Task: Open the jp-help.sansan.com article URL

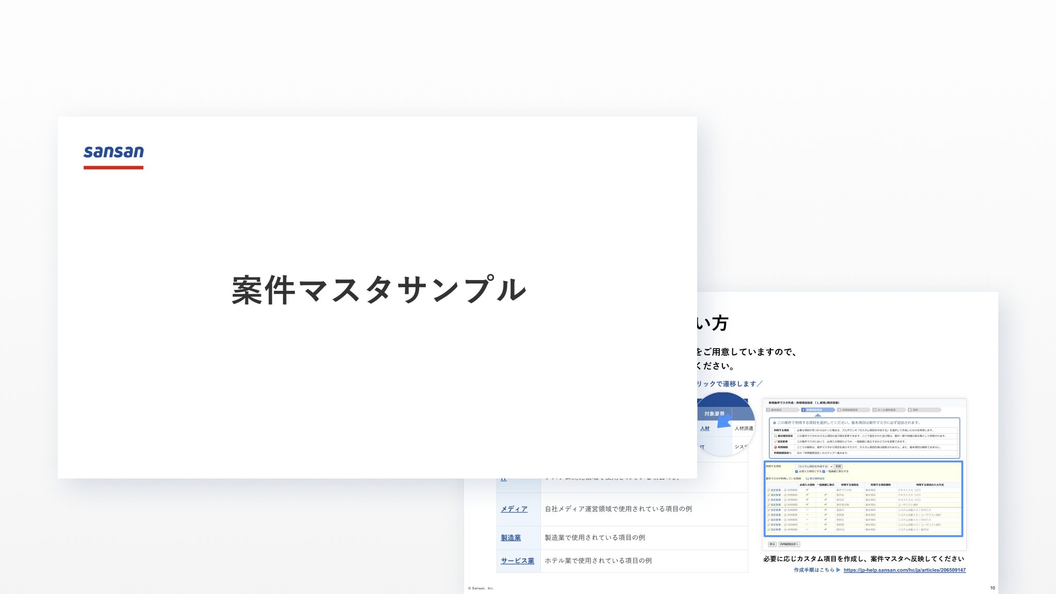Action: click(x=904, y=570)
